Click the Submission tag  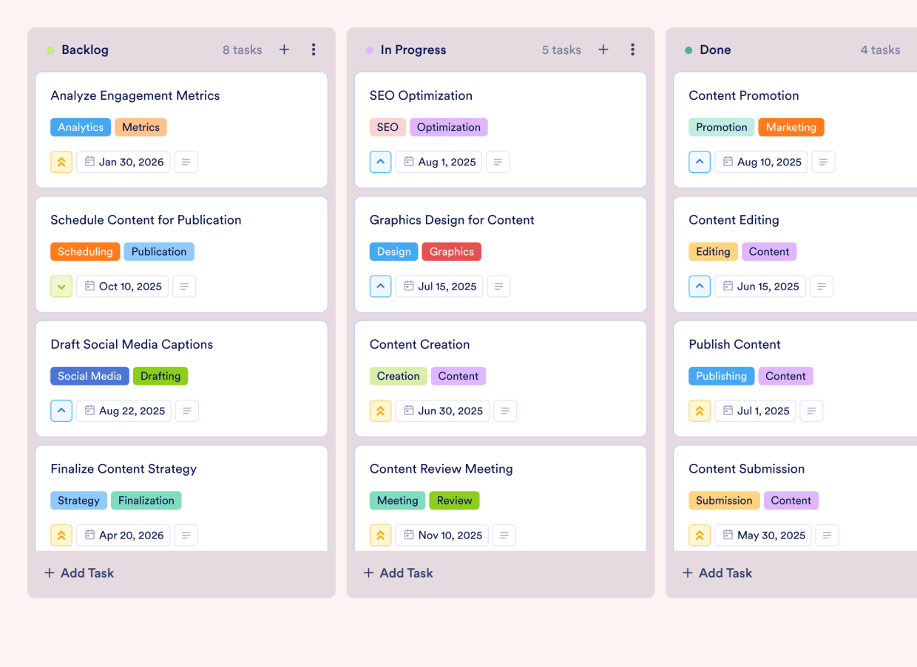pyautogui.click(x=724, y=500)
